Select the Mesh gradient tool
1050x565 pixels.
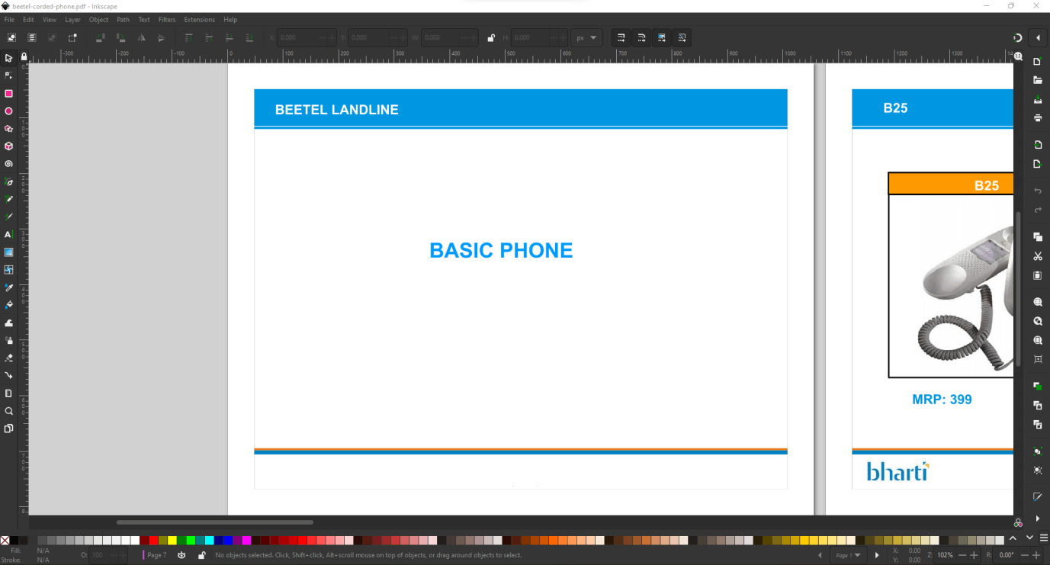(8, 270)
